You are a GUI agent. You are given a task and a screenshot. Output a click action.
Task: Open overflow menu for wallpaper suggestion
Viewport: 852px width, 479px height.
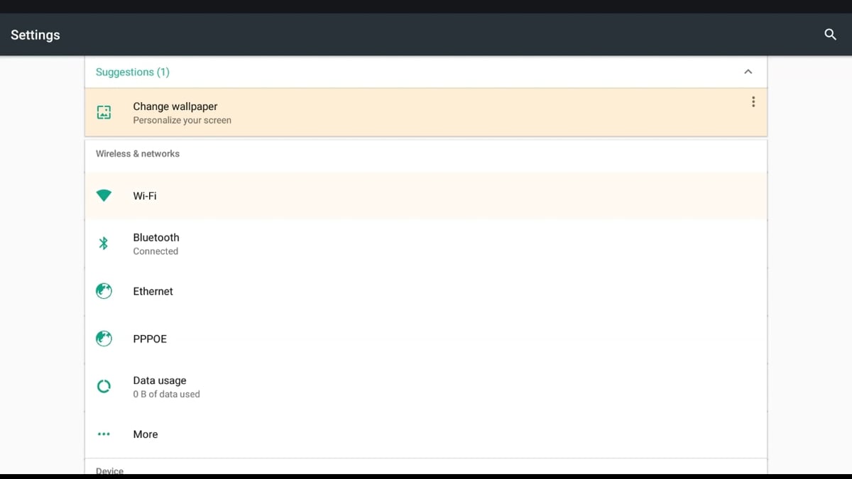point(753,102)
